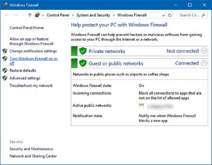Screen dimensions: 212x165
Task: Open the address bar history dropdown
Action: (163, 15)
